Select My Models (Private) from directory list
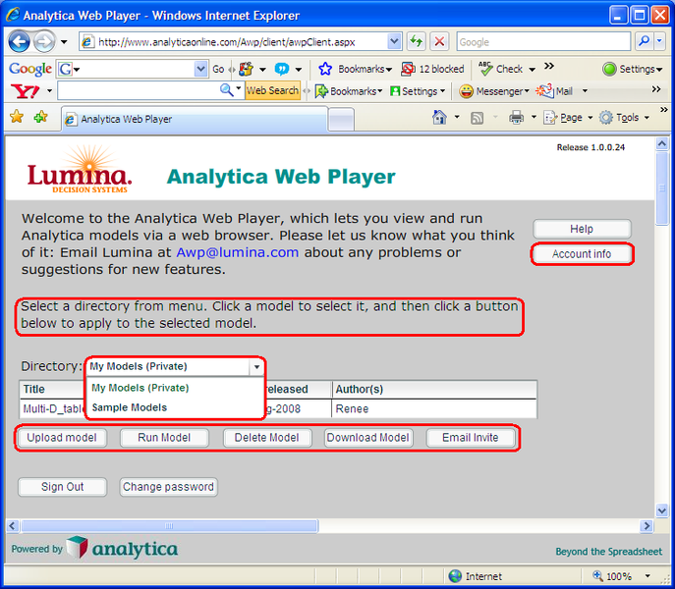This screenshot has height=589, width=675. (x=140, y=388)
